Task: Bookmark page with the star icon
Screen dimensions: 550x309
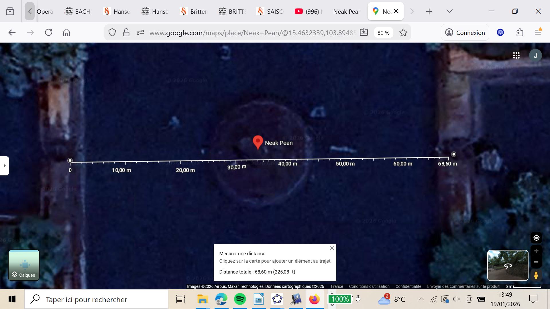Action: 403,33
